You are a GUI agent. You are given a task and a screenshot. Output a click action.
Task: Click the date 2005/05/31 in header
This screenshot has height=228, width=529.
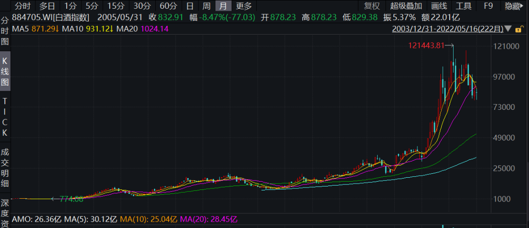(120, 18)
